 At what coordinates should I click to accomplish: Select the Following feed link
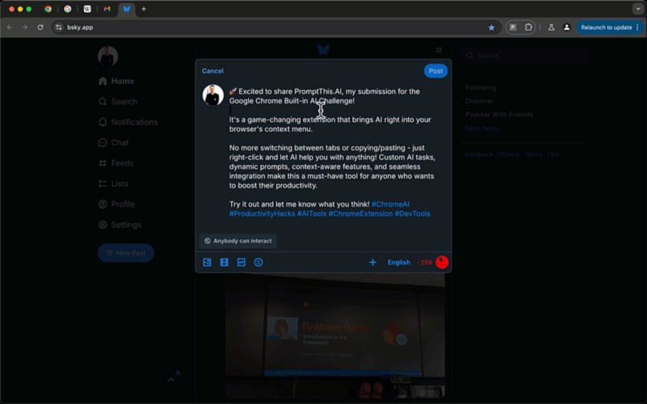(x=481, y=87)
